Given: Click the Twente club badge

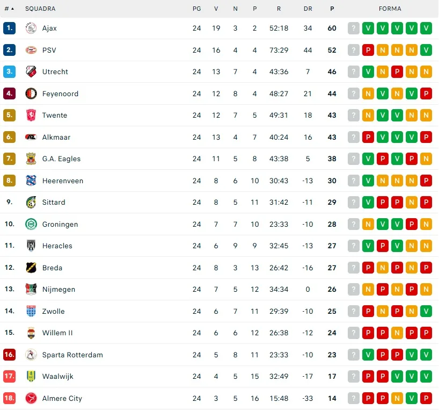Looking at the screenshot, I should tap(31, 115).
